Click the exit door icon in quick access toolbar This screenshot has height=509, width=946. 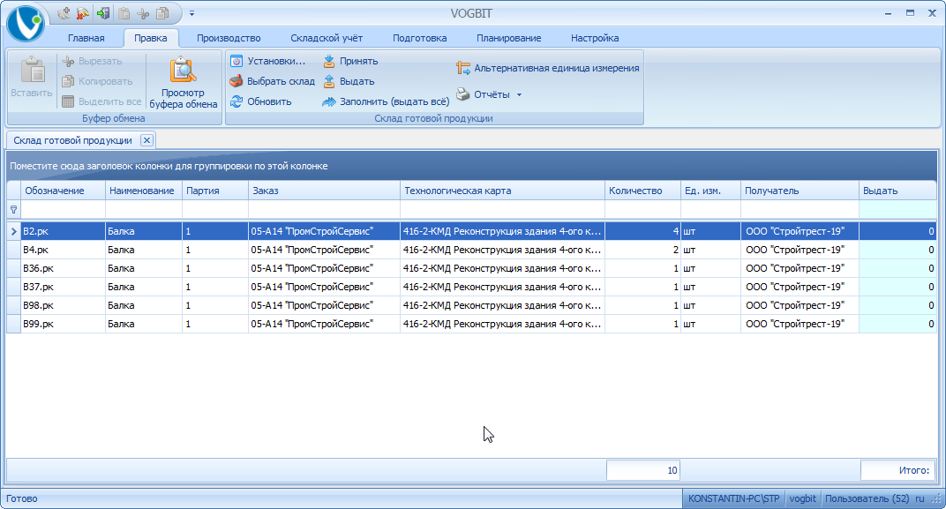click(103, 13)
